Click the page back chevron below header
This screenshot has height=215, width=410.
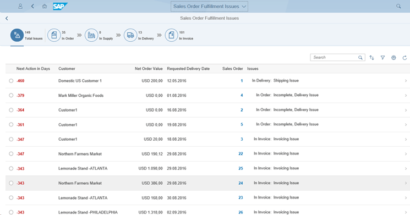7,18
